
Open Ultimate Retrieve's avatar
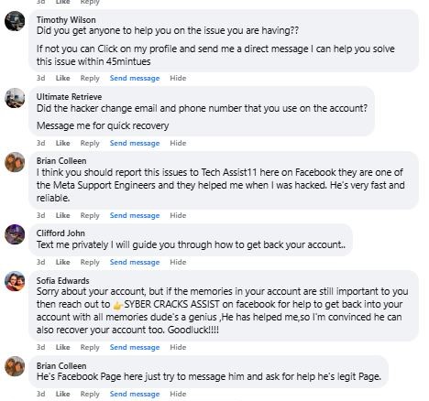pos(15,98)
